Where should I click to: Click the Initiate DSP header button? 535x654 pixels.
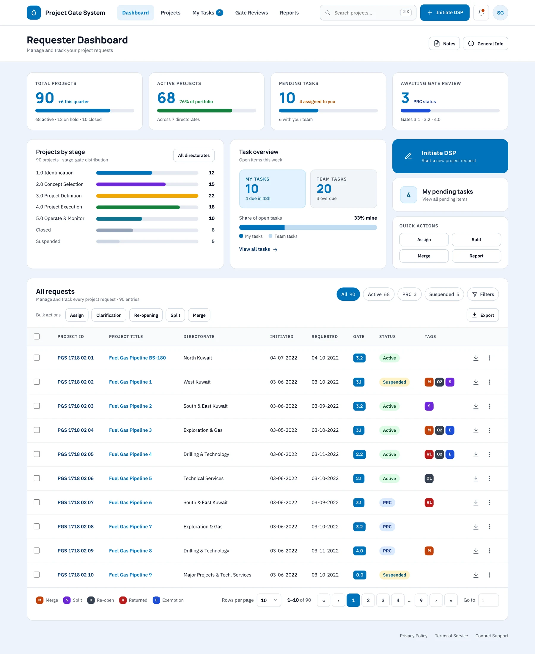pos(444,13)
